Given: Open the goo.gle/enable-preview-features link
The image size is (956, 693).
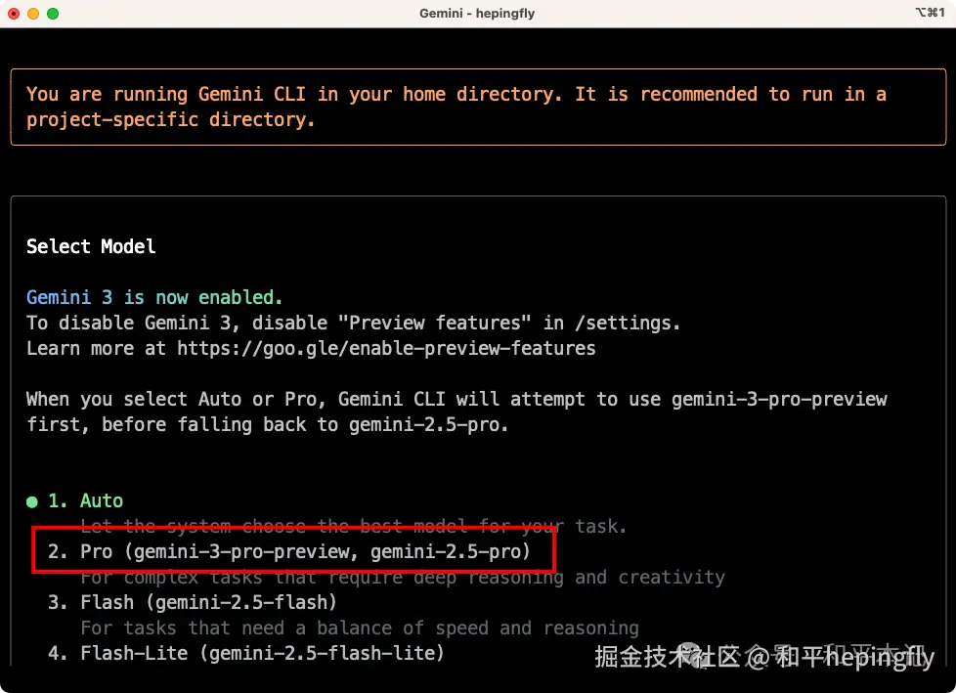Looking at the screenshot, I should [386, 348].
